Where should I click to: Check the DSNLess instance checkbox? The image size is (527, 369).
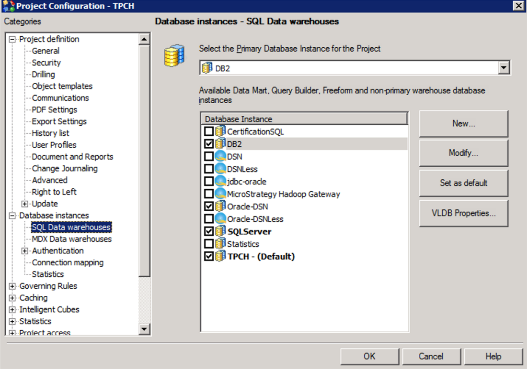209,168
